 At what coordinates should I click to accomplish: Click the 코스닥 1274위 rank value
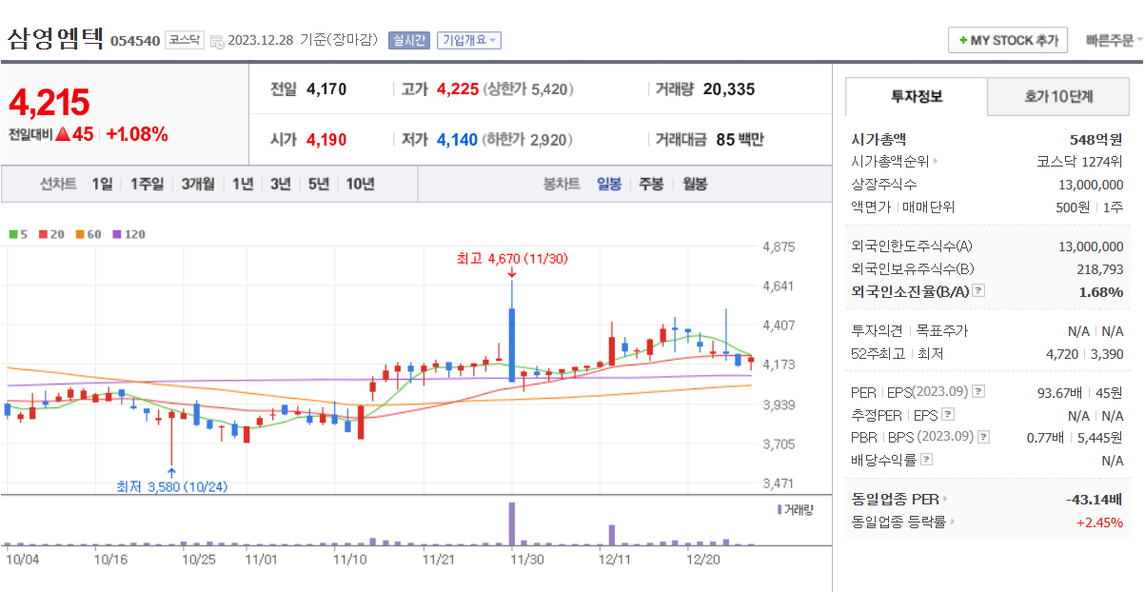(1080, 162)
